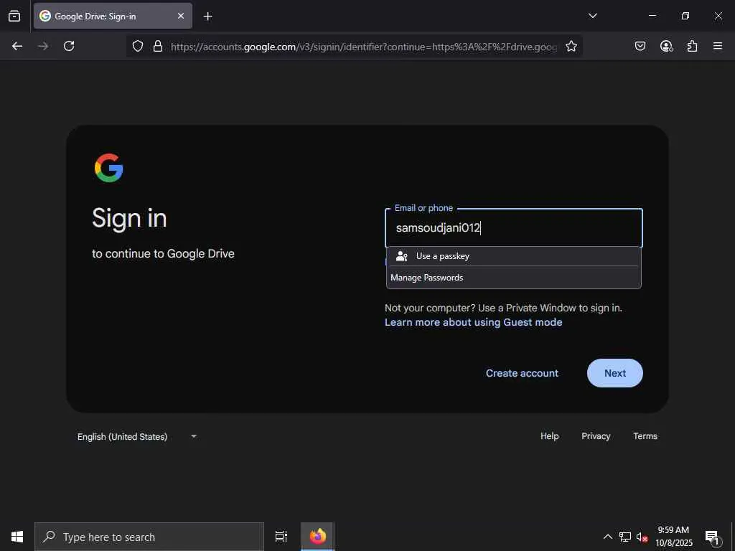Click the Google logo
735x551 pixels.
tap(109, 168)
